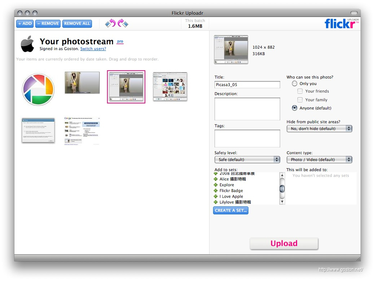Image resolution: width=375 pixels, height=281 pixels.
Task: Click the plus icon next to Lilylove set
Action: 215,202
